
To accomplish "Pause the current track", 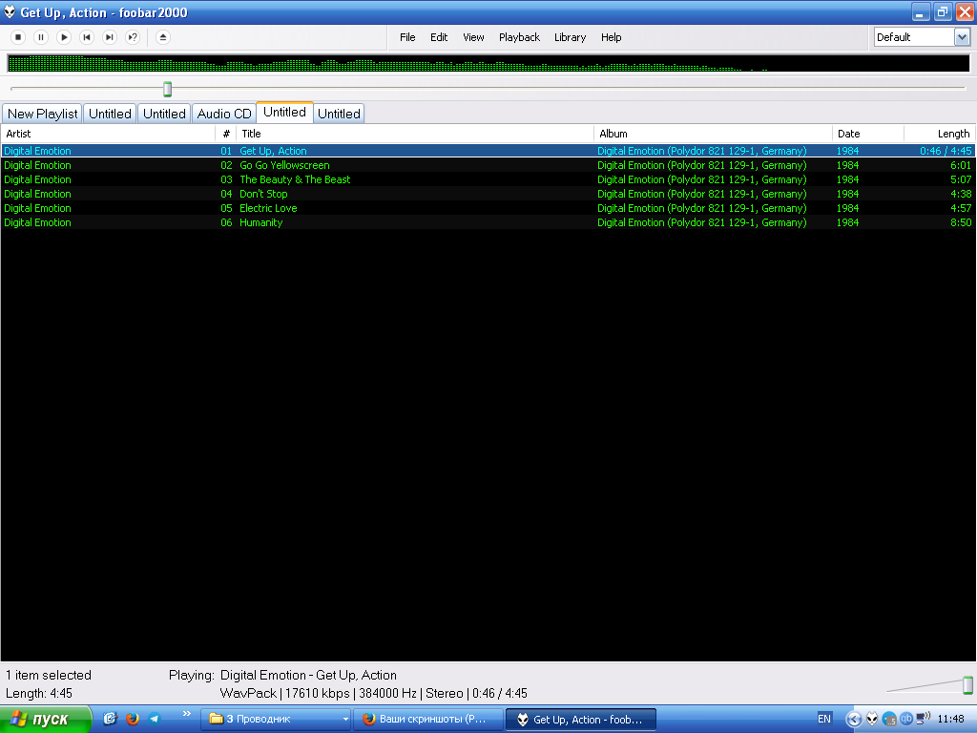I will pyautogui.click(x=41, y=37).
